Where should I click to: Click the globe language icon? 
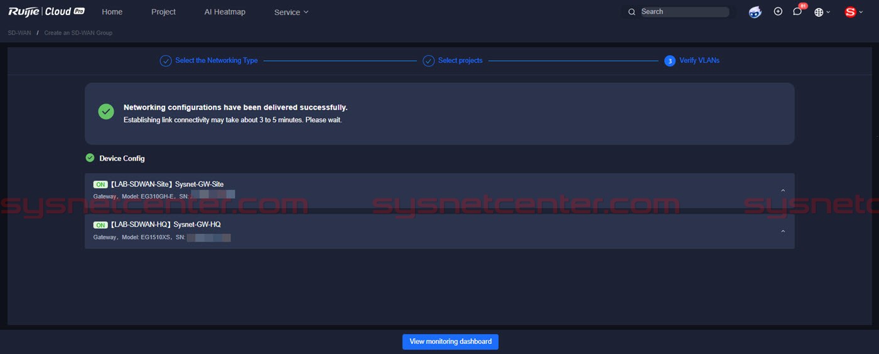point(819,12)
